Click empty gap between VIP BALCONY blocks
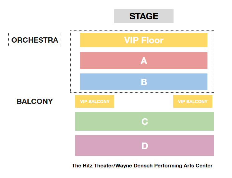This screenshot has width=232, height=178. tap(144, 101)
